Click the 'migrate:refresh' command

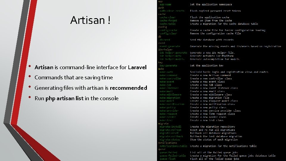coord(170,130)
